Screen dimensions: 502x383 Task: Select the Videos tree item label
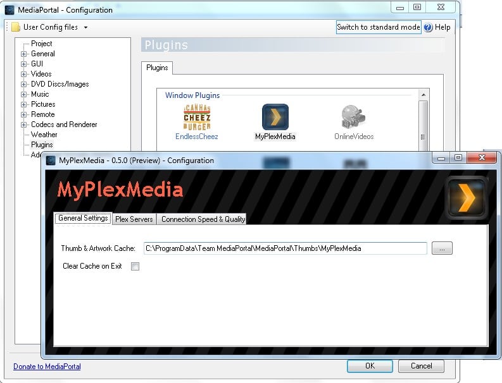click(41, 74)
